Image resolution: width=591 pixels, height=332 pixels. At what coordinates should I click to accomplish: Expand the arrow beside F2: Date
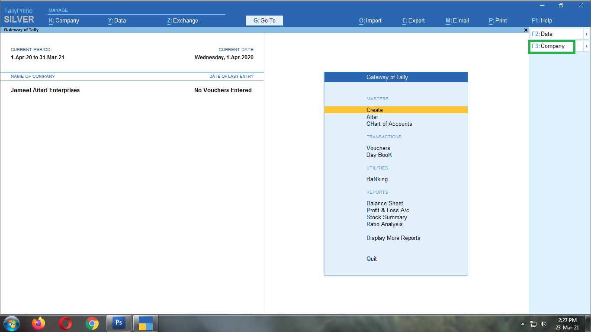587,34
